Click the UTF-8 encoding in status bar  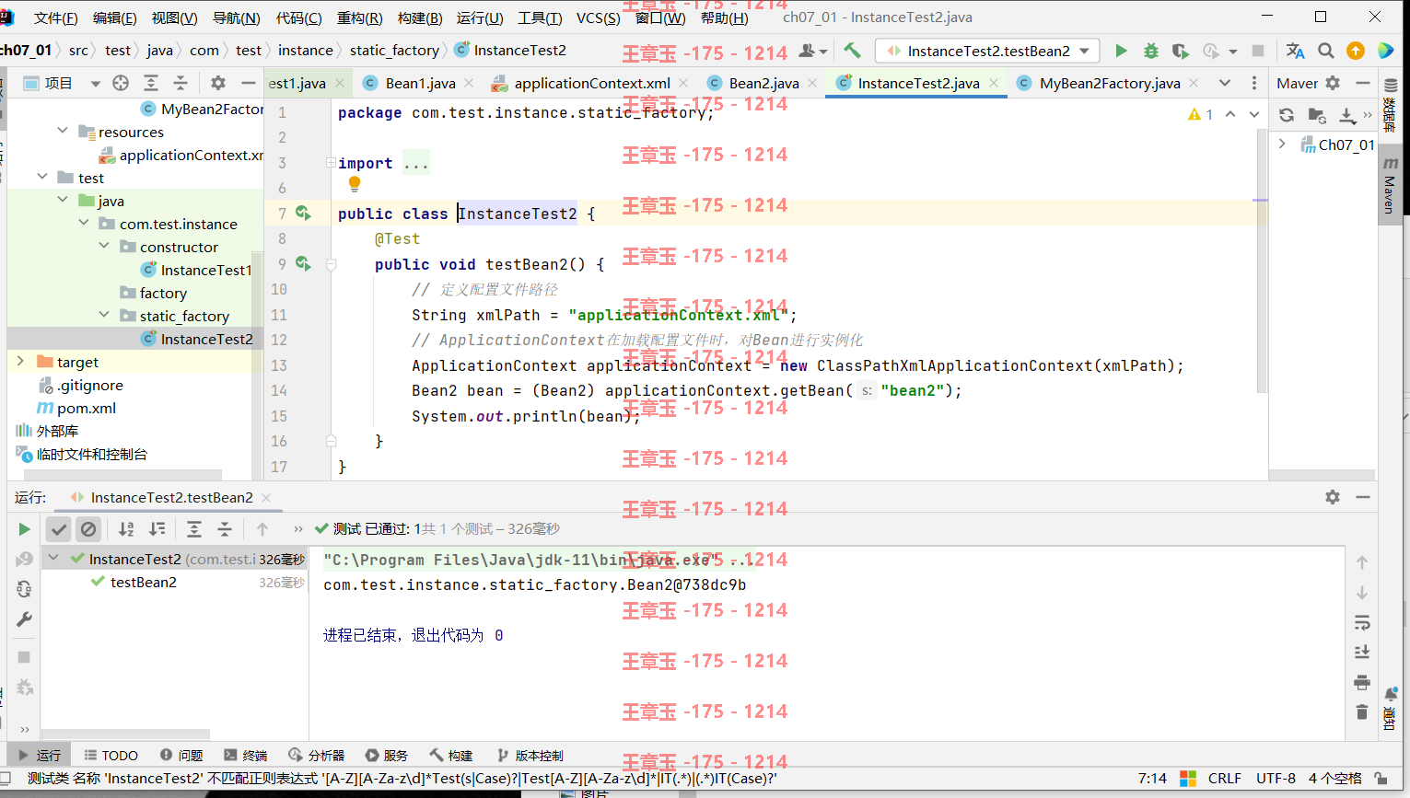point(1276,779)
